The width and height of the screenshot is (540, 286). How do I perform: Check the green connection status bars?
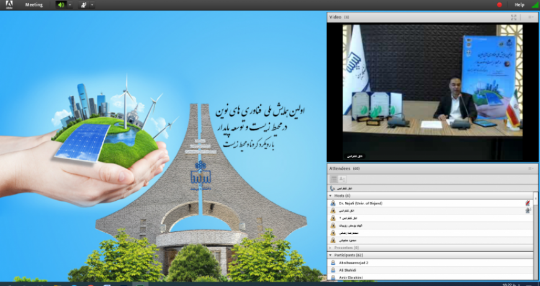(x=535, y=4)
